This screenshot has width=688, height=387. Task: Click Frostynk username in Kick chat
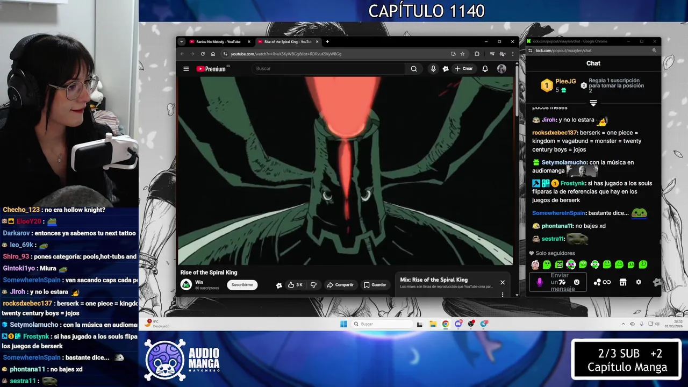pyautogui.click(x=573, y=183)
